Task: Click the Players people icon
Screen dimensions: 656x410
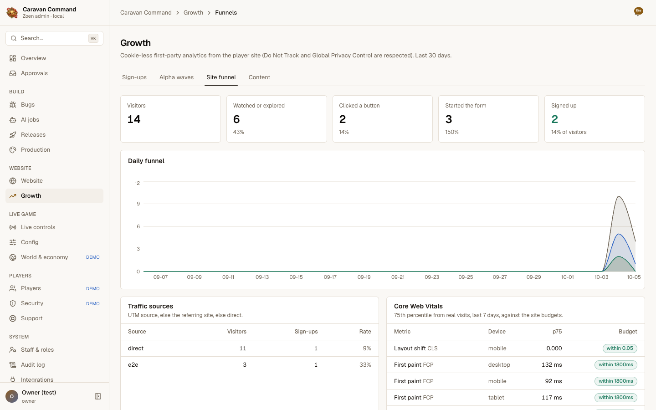Action: pyautogui.click(x=13, y=288)
